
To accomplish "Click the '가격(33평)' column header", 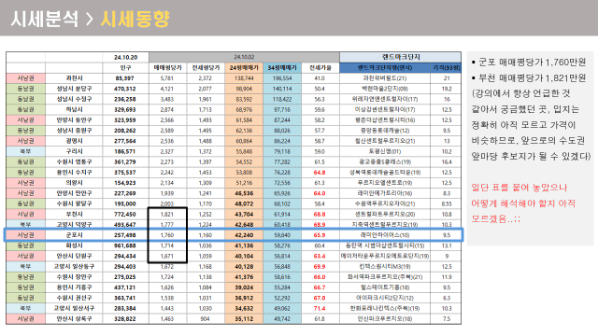I will click(x=447, y=68).
